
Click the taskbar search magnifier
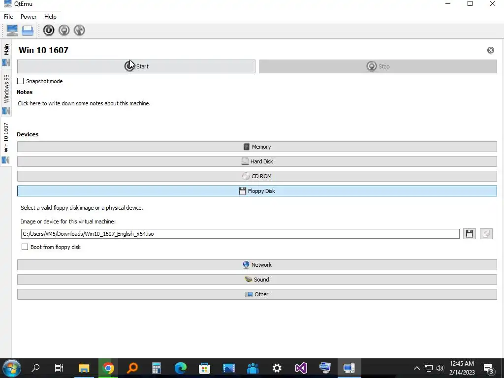click(x=35, y=368)
